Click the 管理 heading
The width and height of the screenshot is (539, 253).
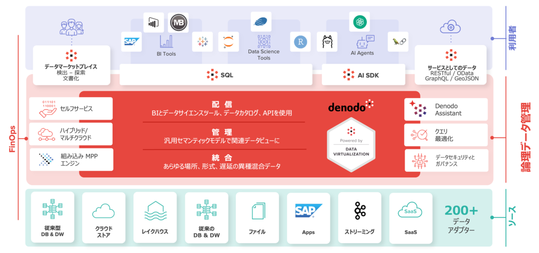(x=222, y=132)
